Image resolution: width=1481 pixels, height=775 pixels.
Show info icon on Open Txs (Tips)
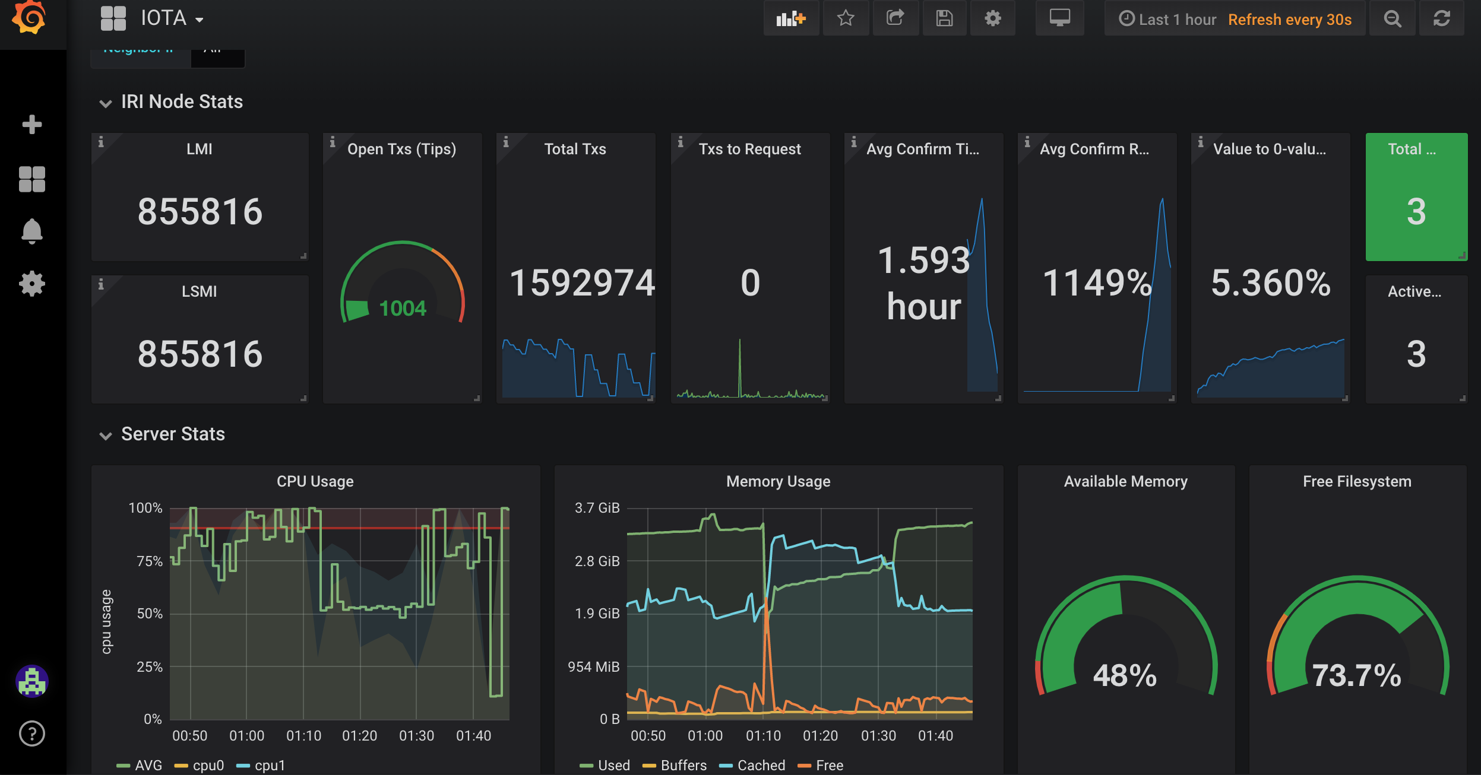(333, 142)
